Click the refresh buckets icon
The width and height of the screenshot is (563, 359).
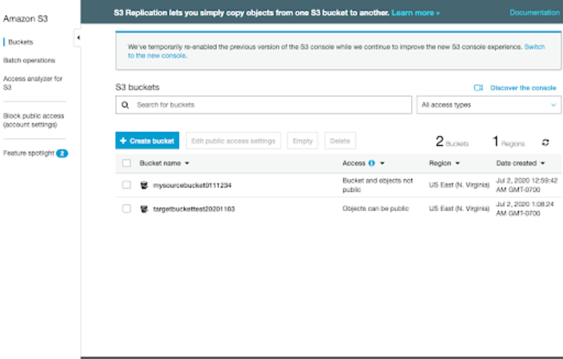545,142
